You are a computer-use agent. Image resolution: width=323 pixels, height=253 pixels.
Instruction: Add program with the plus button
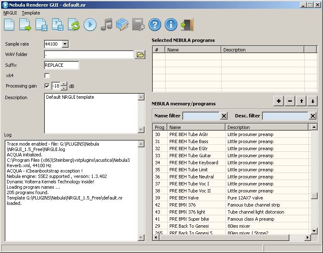pos(279,101)
